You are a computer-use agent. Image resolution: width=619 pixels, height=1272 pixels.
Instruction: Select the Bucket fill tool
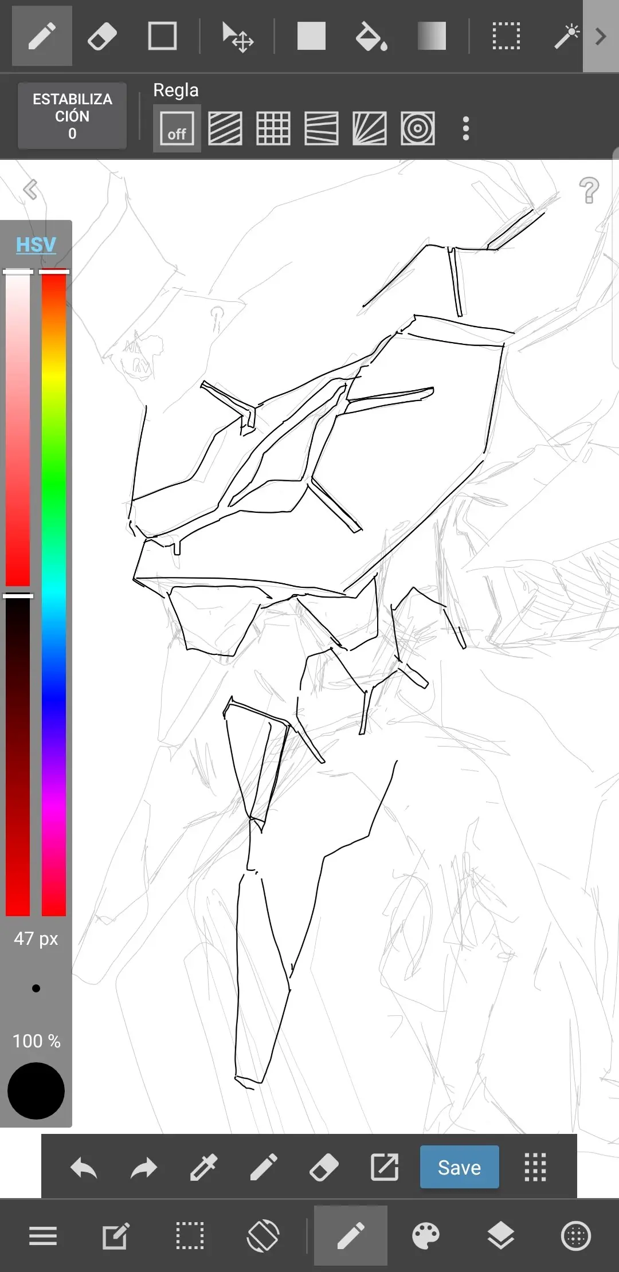(x=371, y=37)
